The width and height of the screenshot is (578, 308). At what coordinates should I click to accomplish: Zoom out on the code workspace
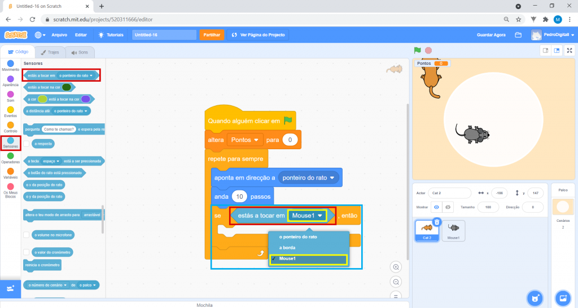click(396, 282)
